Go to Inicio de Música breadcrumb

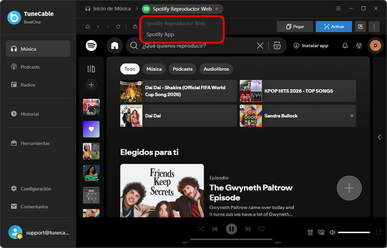pos(108,9)
